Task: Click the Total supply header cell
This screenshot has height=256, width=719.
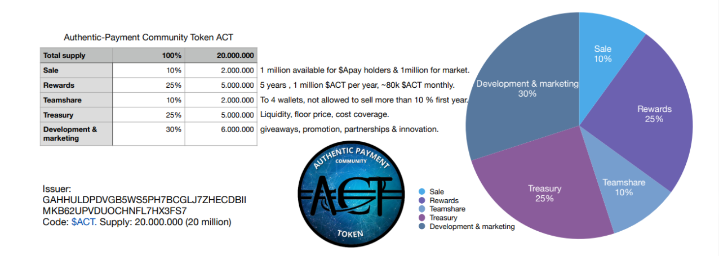Action: (x=76, y=56)
